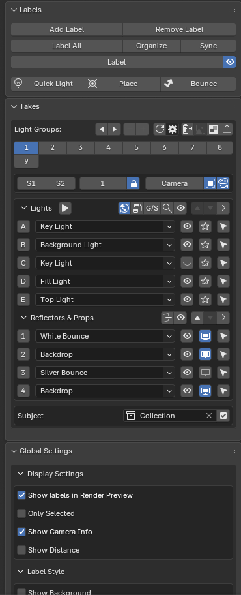241x595 pixels.
Task: Toggle visibility of Background Light row B
Action: [x=187, y=245]
